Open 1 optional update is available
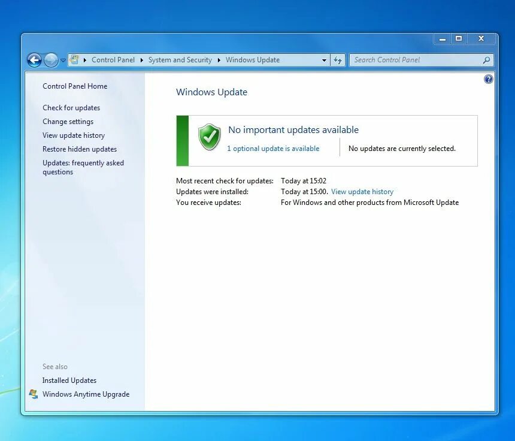This screenshot has width=515, height=441. point(273,149)
